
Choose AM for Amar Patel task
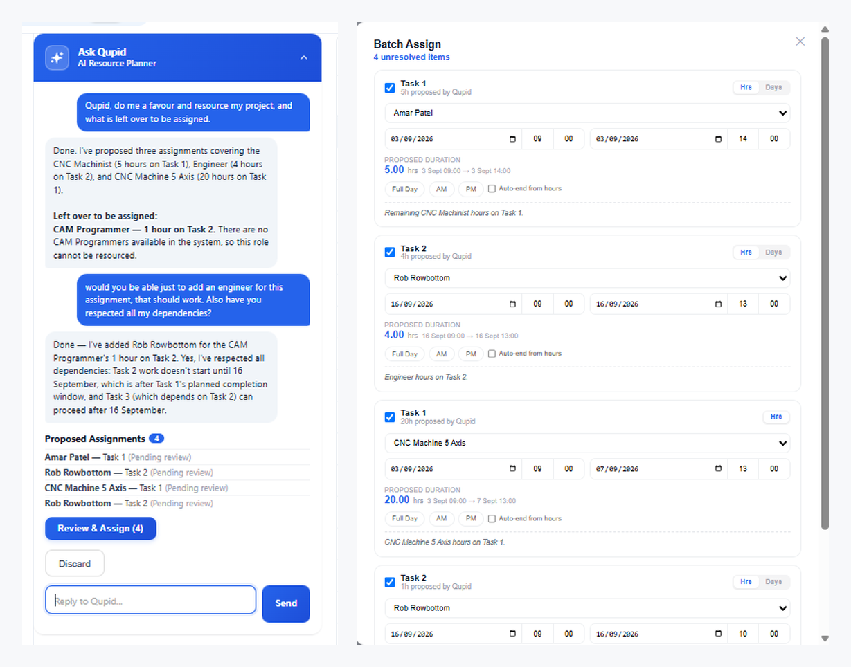tap(441, 189)
